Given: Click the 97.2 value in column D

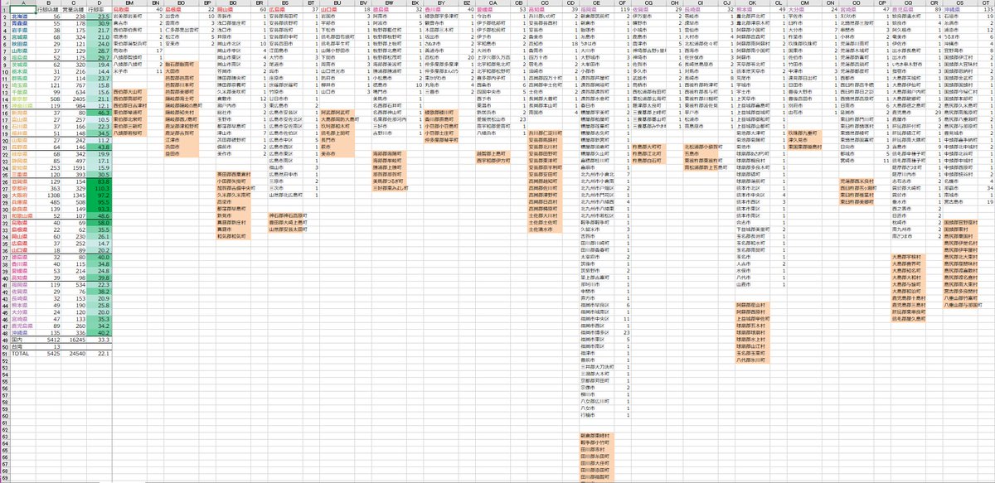Looking at the screenshot, I should click(99, 196).
